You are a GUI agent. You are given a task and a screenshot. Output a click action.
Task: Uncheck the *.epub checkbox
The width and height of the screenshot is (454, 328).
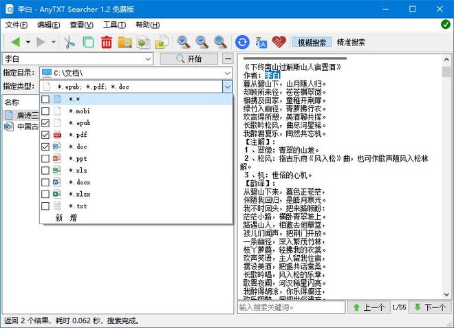point(45,123)
